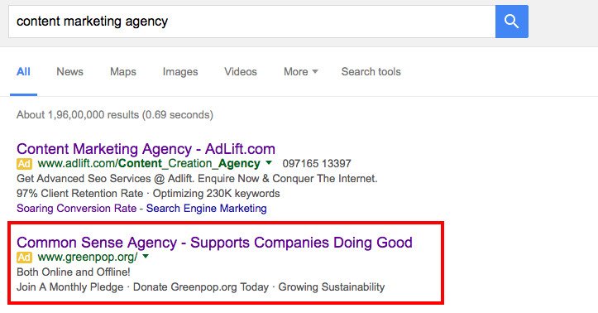Click the phone number 097165 13397
Screen dimensions: 598x313
pyautogui.click(x=317, y=164)
